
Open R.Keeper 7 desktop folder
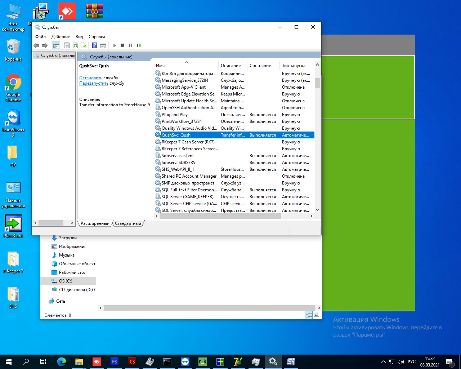point(13,262)
